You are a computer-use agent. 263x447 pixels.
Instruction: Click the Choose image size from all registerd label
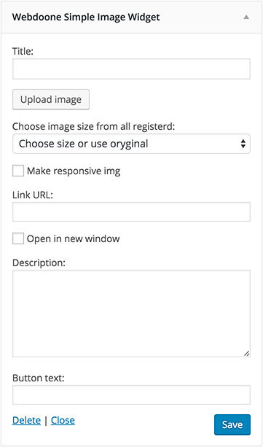point(93,126)
